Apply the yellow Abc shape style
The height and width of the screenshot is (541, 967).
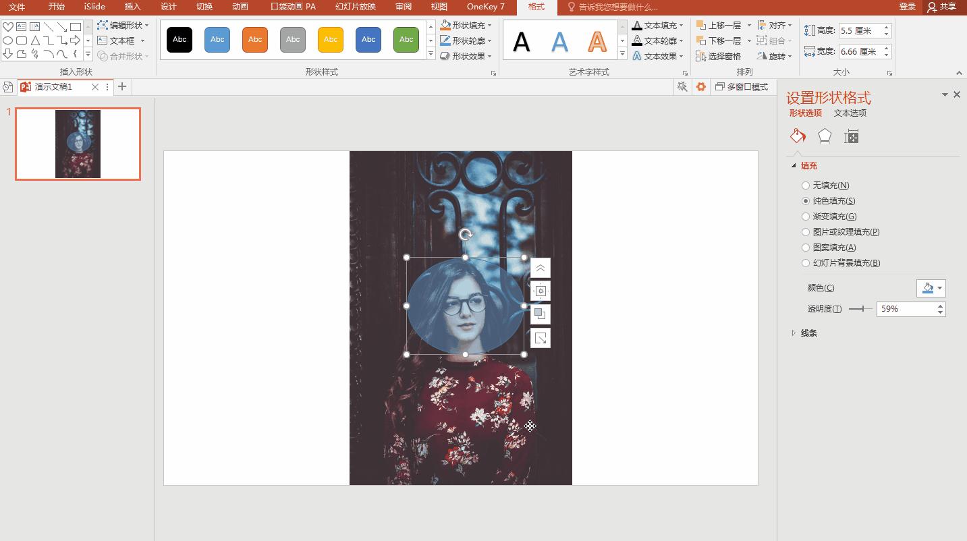coord(331,39)
